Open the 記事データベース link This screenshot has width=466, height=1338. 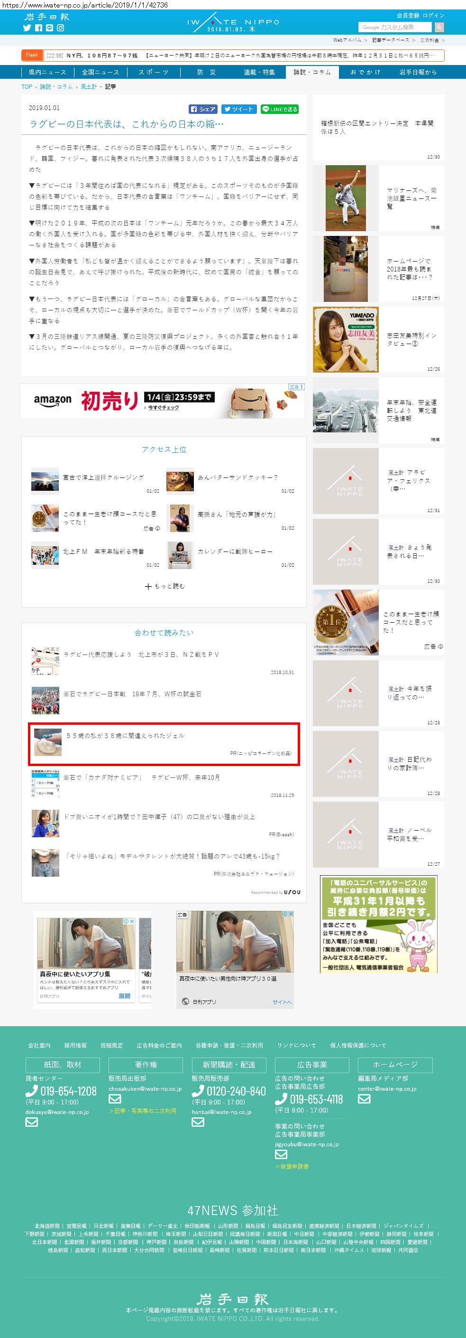390,40
